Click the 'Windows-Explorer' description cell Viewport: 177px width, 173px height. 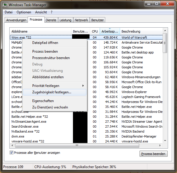134,92
